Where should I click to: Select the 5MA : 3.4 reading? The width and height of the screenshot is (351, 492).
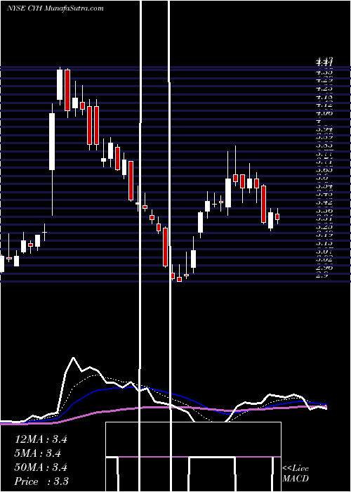(x=38, y=453)
